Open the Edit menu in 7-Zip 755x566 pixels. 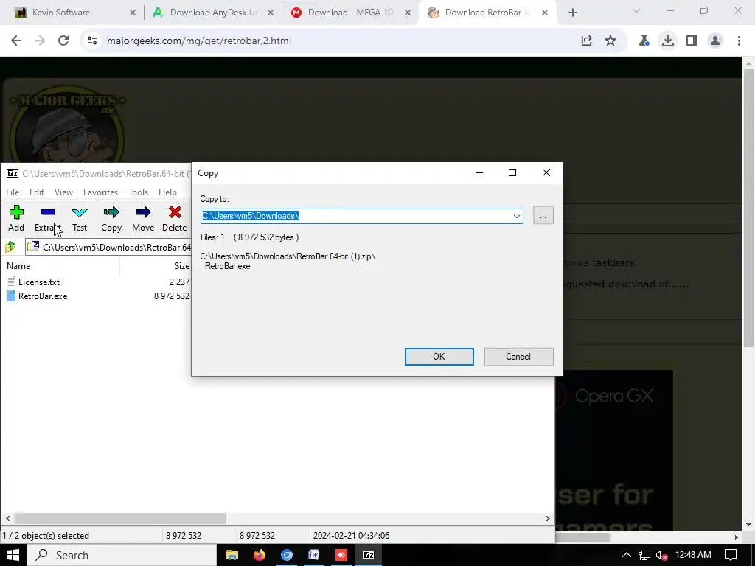37,192
